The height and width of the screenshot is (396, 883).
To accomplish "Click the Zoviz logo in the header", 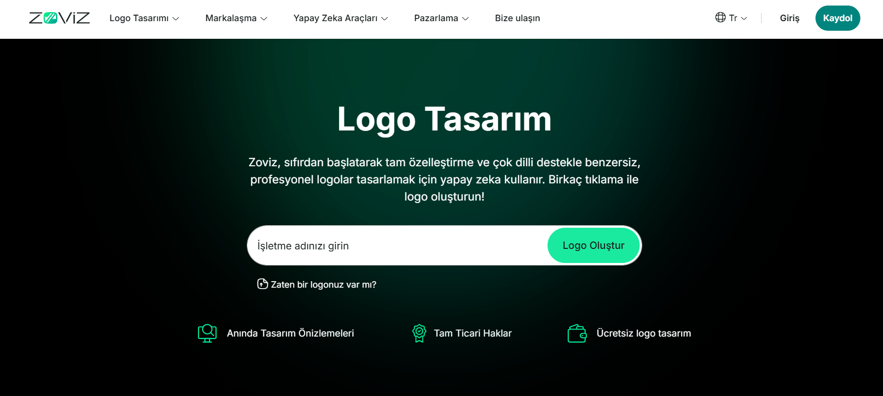I will point(59,18).
